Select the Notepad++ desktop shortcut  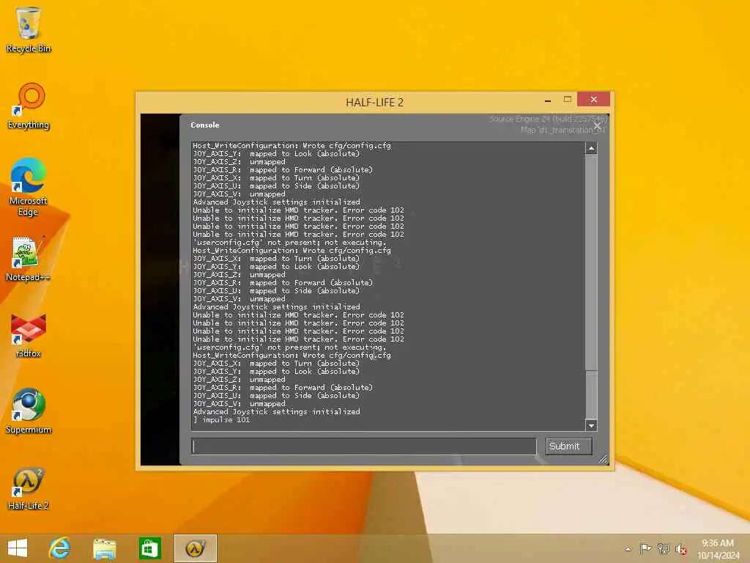[x=28, y=259]
